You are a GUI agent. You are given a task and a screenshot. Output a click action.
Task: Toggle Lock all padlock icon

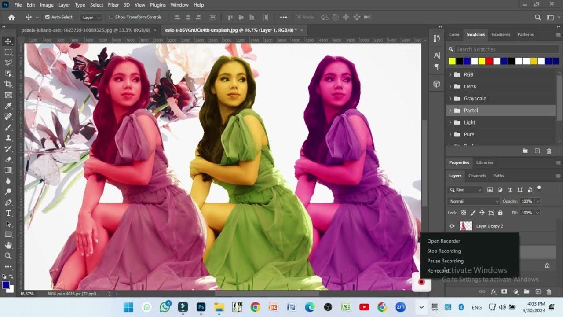(x=500, y=213)
